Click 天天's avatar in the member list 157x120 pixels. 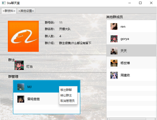tap(114, 51)
